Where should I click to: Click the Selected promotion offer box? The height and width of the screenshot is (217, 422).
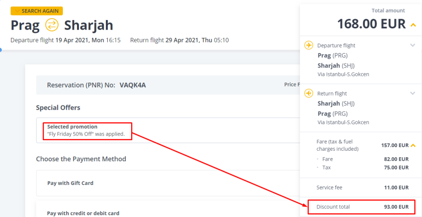[87, 130]
